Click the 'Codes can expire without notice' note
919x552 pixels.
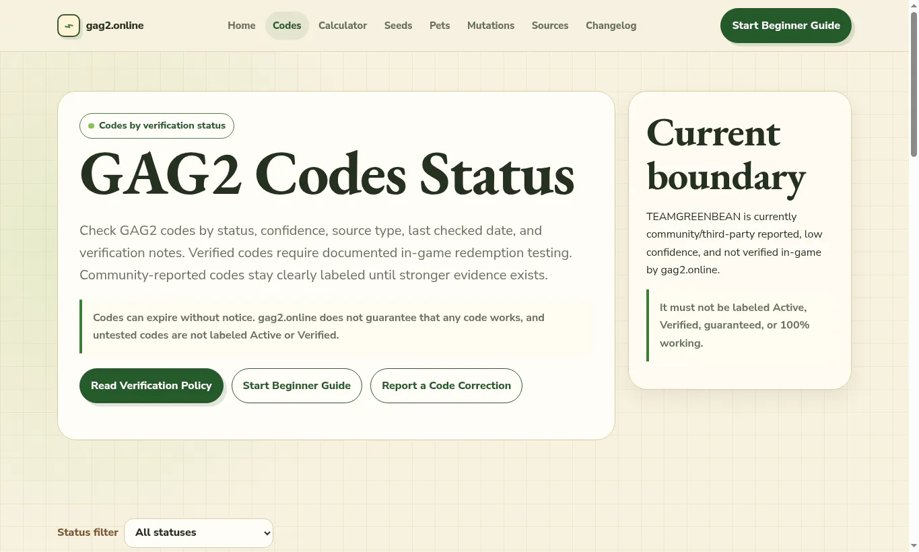pyautogui.click(x=336, y=326)
